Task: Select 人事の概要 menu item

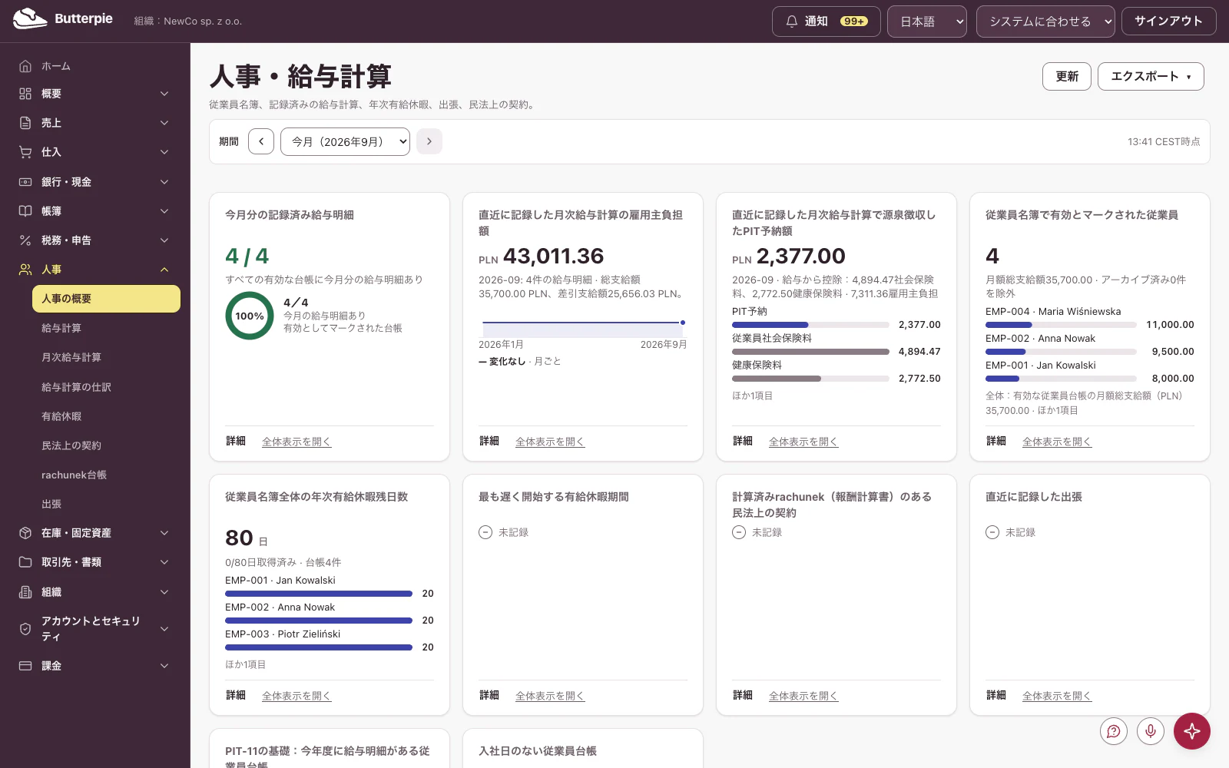Action: click(x=106, y=299)
